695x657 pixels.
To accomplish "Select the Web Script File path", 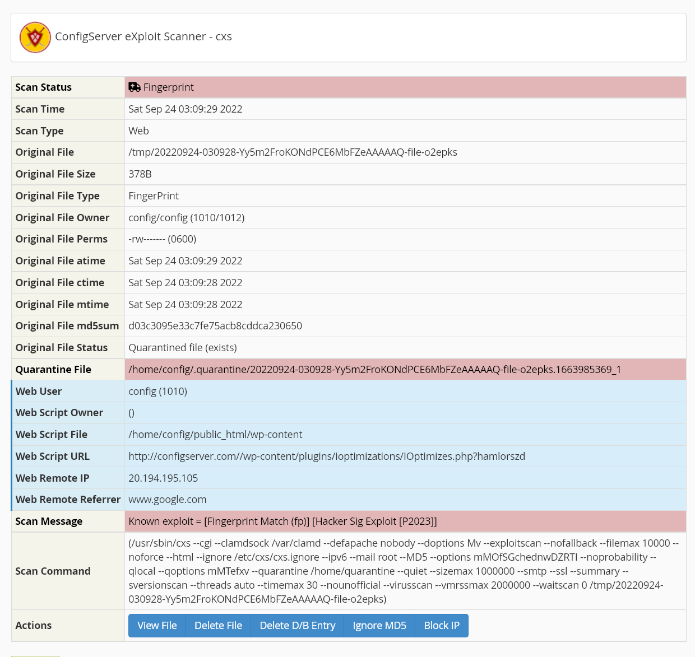I will click(x=215, y=435).
